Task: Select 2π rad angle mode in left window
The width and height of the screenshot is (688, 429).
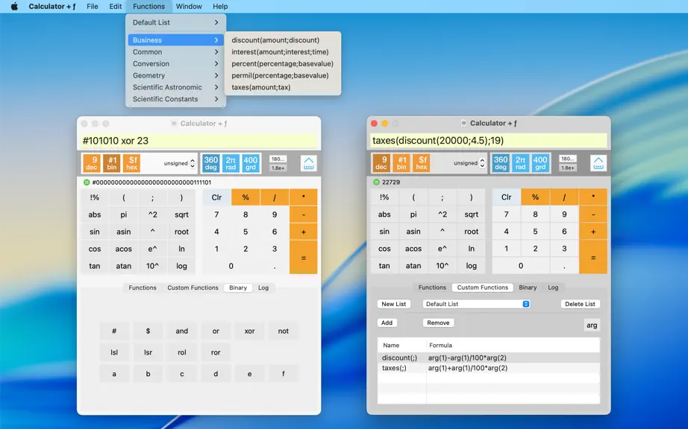Action: tap(231, 163)
